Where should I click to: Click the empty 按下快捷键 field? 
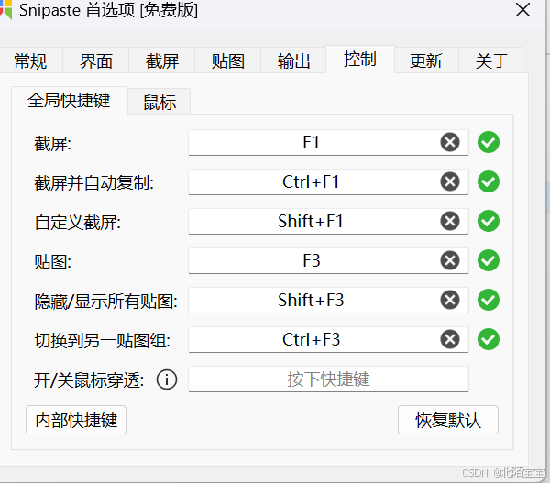point(328,379)
